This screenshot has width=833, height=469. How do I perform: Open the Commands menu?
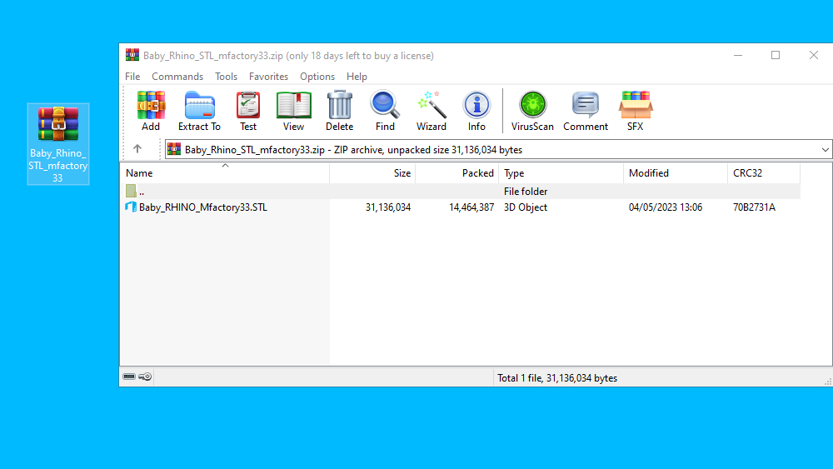[x=177, y=77]
